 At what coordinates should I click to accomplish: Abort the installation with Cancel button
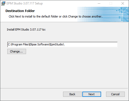coord(115,94)
